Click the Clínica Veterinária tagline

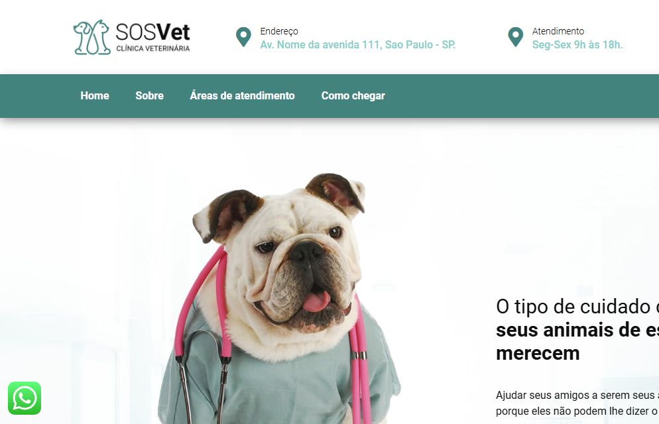click(x=153, y=48)
